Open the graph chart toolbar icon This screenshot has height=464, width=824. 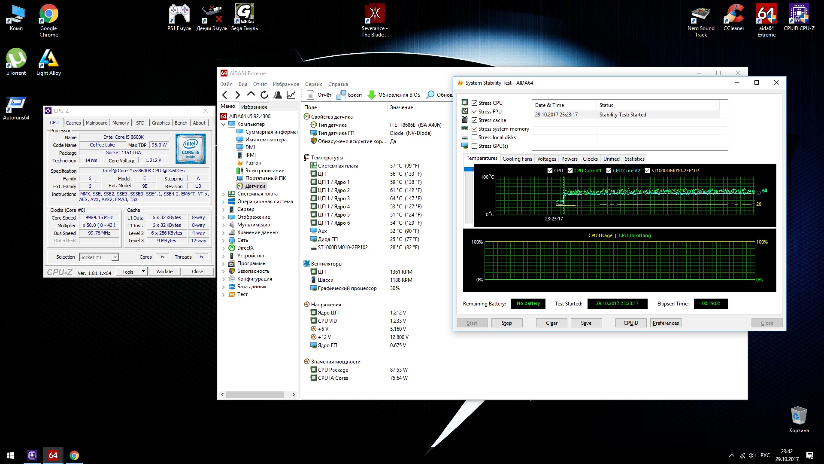(291, 95)
